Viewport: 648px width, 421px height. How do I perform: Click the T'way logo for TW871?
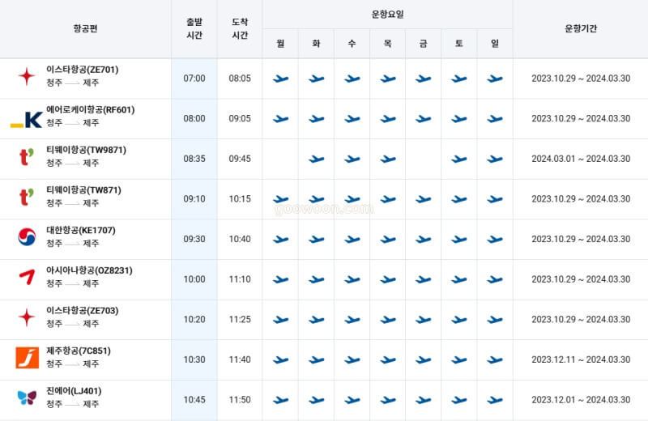(27, 197)
